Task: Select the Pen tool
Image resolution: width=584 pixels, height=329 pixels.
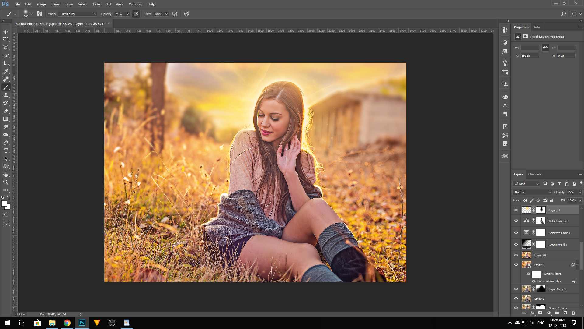Action: coord(6,143)
